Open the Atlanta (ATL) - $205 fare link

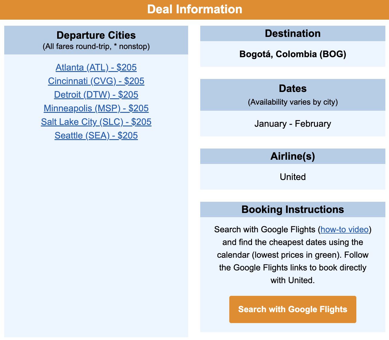click(96, 67)
